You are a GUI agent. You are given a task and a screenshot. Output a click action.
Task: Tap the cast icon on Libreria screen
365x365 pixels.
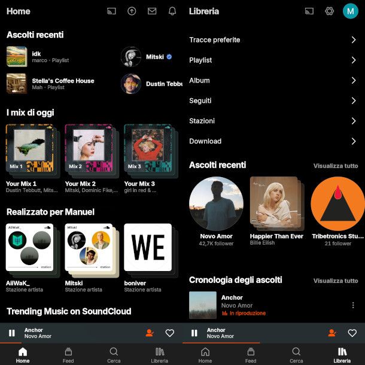[x=309, y=11]
